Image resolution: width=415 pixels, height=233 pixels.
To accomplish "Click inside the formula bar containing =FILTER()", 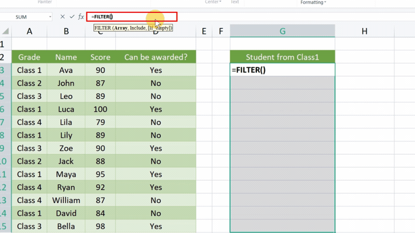I will point(132,17).
